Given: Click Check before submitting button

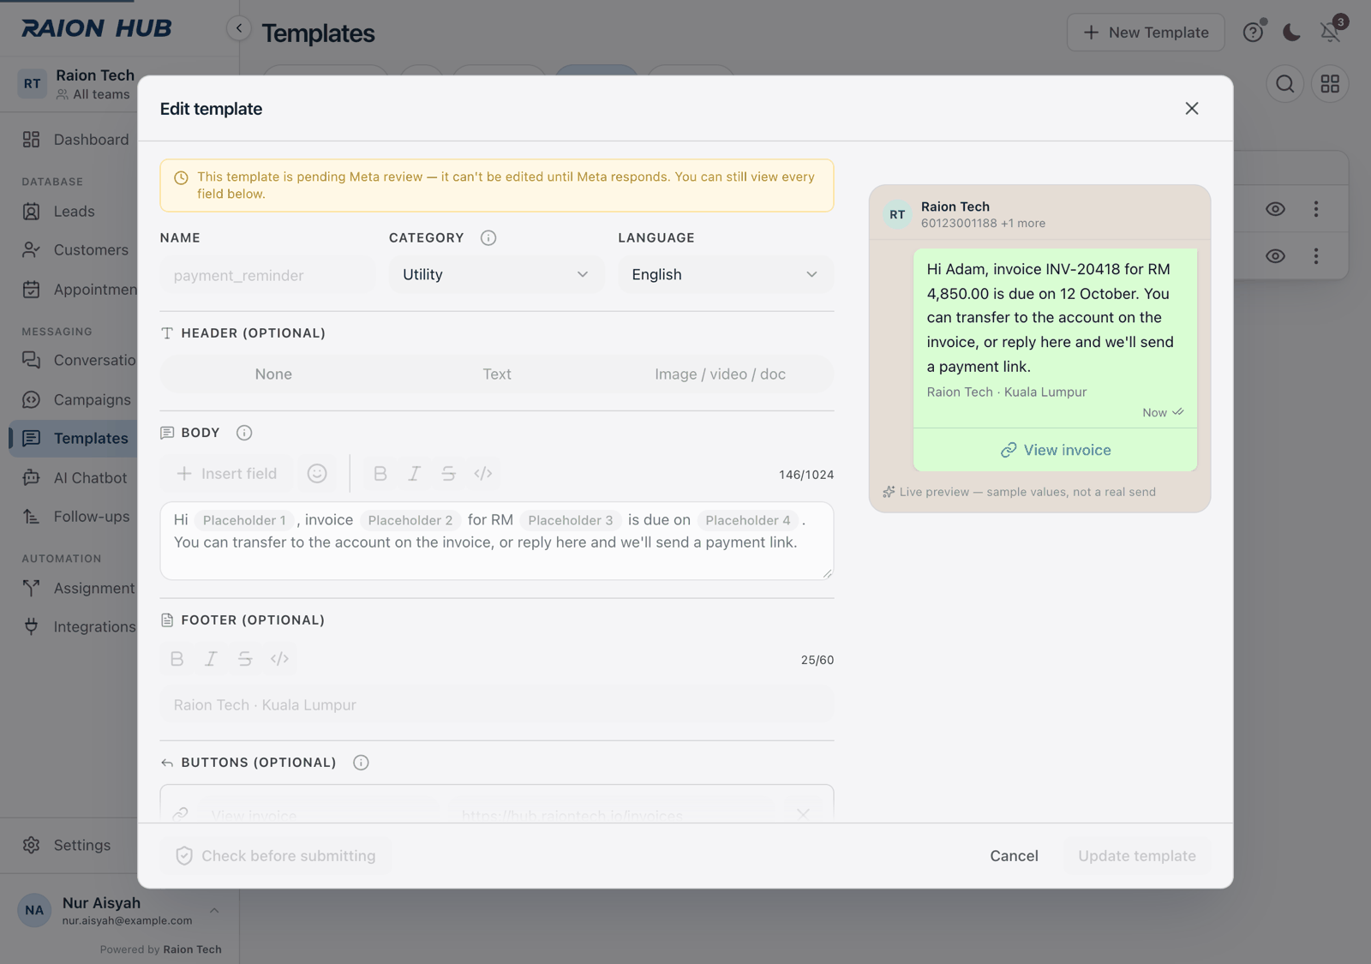Looking at the screenshot, I should [x=276, y=856].
